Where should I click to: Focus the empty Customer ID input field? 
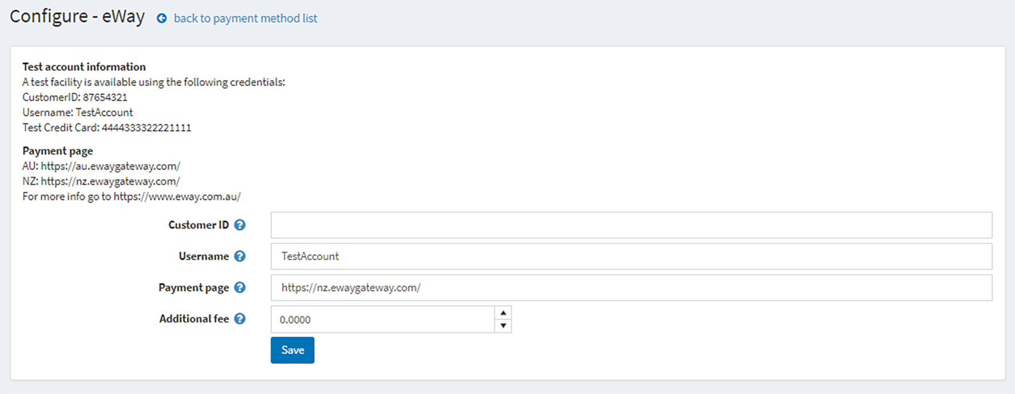(x=631, y=225)
